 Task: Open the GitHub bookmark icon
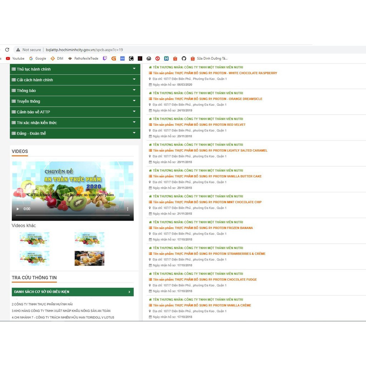click(x=184, y=59)
